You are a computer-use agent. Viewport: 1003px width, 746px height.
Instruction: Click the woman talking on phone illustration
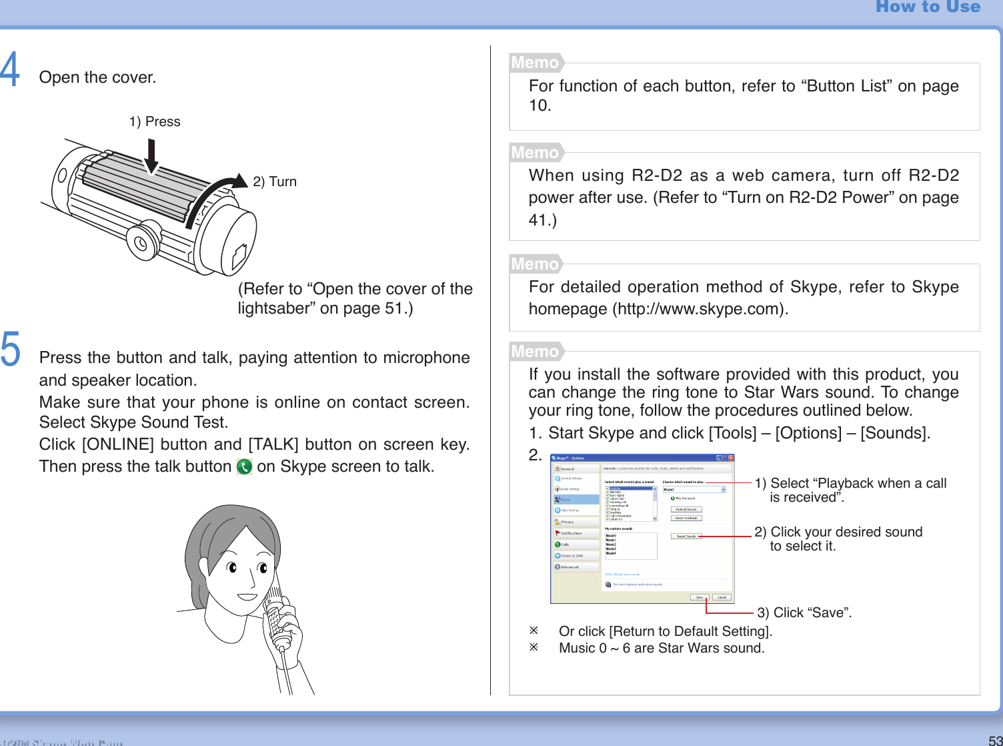(x=245, y=599)
